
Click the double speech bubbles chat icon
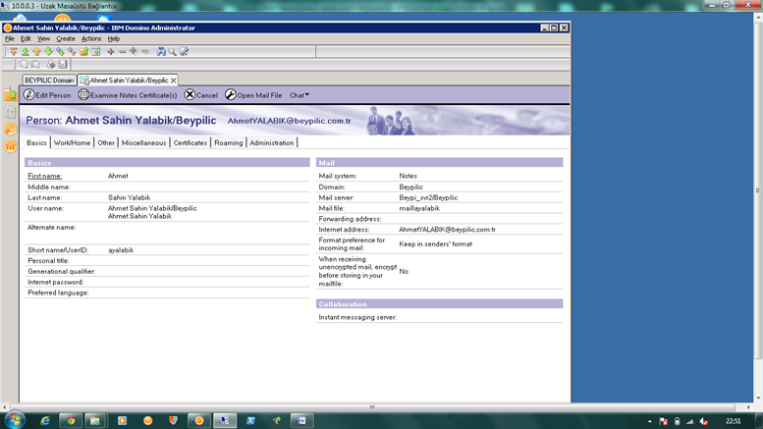[x=35, y=64]
